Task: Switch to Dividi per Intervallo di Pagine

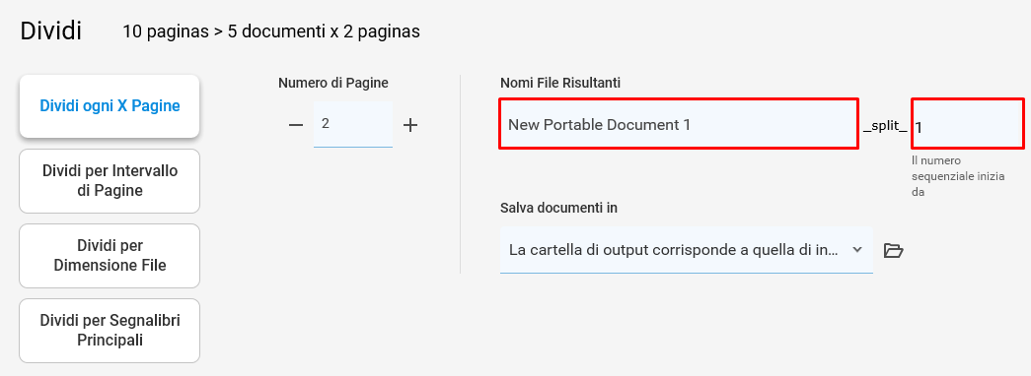Action: [x=110, y=181]
